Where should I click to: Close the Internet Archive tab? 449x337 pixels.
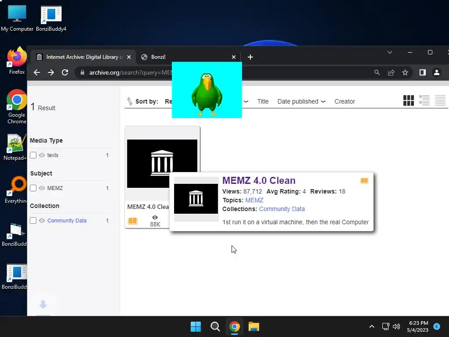129,57
